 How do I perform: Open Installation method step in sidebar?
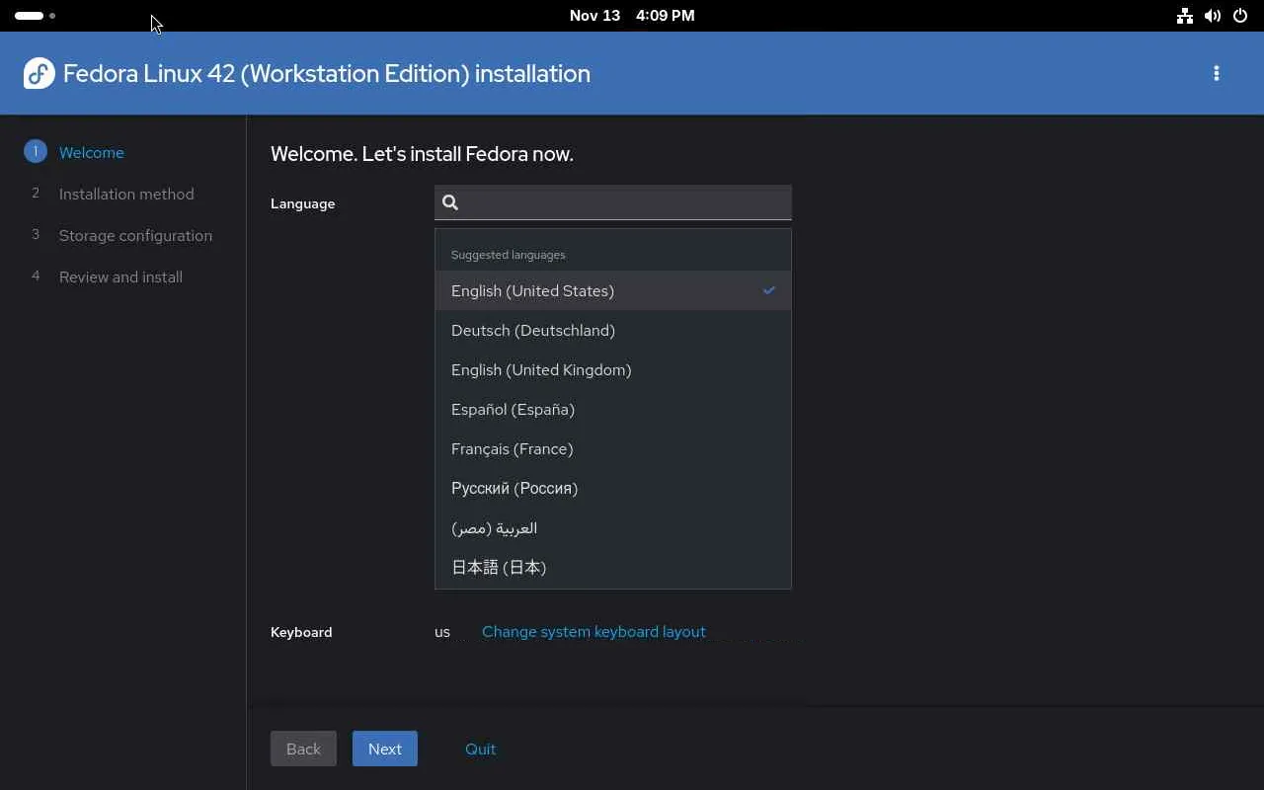126,194
